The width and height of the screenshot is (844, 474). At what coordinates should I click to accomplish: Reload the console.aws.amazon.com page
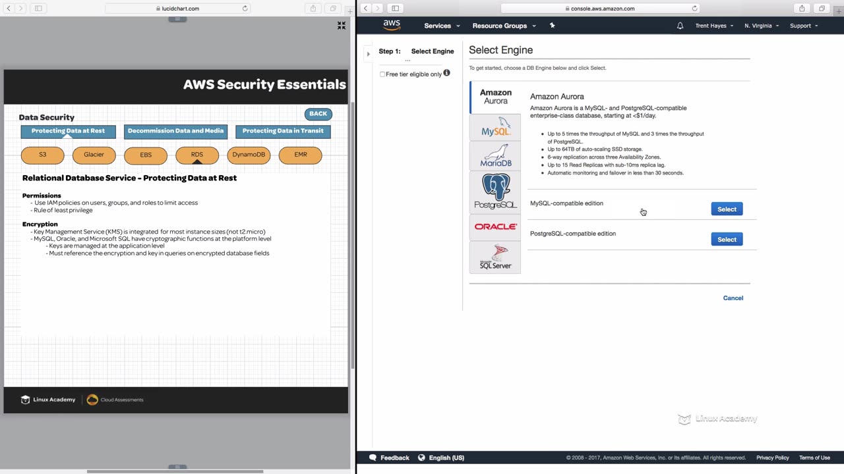point(694,9)
